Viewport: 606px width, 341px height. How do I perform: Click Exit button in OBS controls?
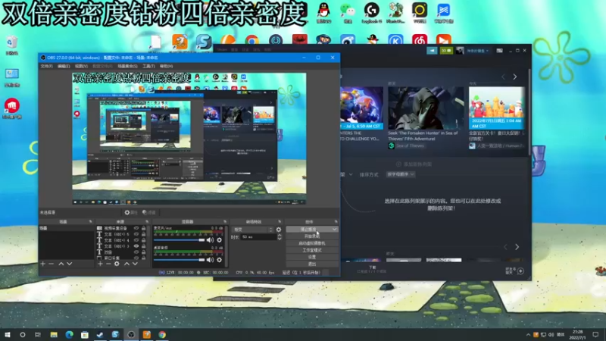(312, 264)
